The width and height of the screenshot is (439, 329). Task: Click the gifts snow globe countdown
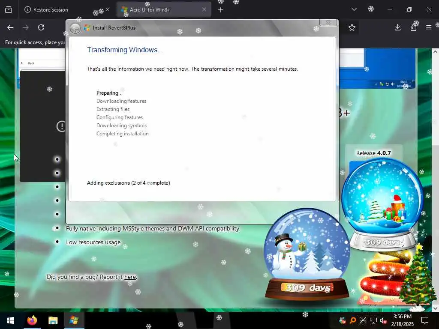[382, 204]
